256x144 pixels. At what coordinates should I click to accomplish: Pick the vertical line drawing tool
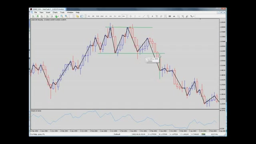tap(135, 16)
